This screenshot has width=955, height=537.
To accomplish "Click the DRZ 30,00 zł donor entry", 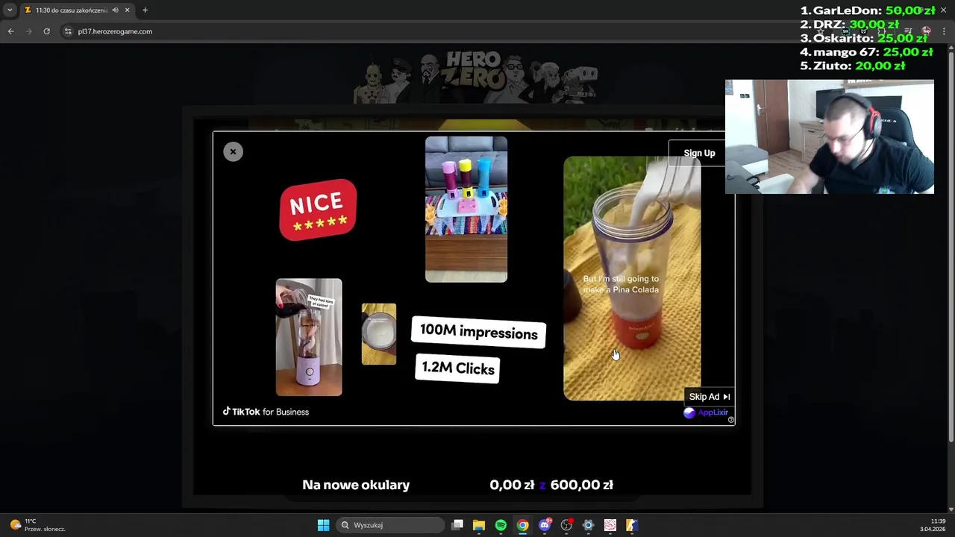I will [850, 25].
